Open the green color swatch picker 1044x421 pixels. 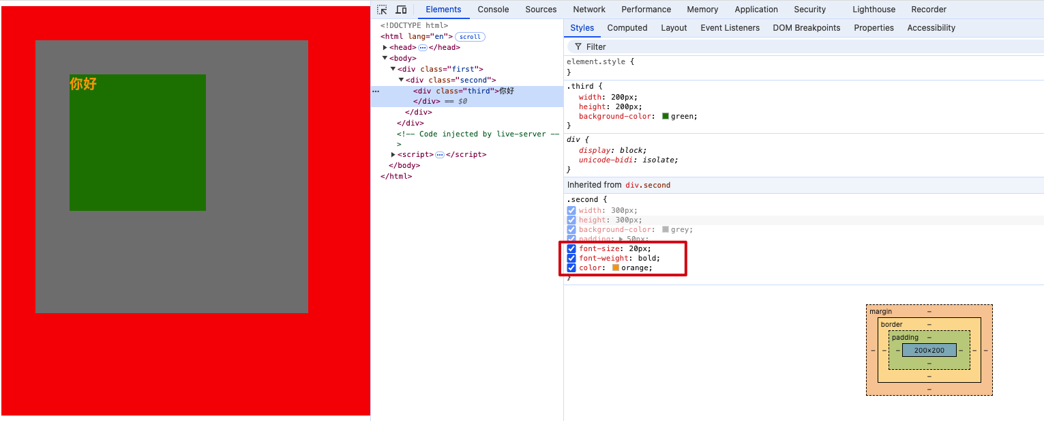(666, 117)
